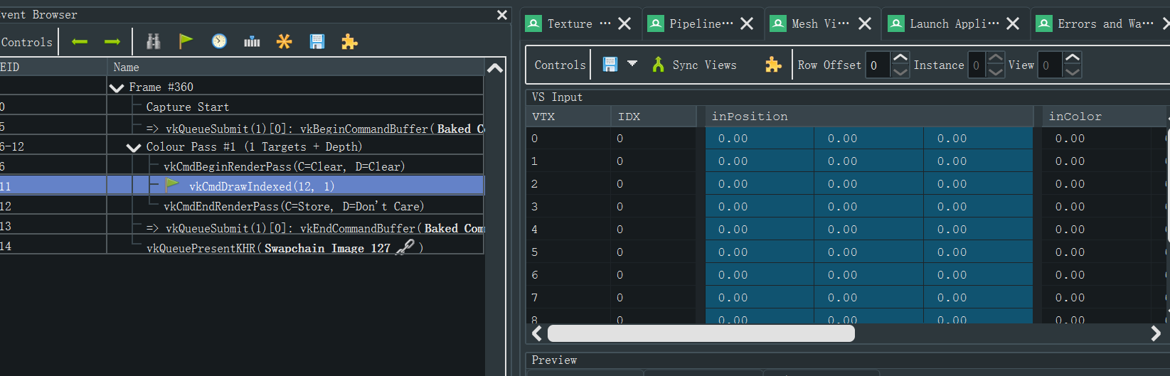This screenshot has width=1170, height=376.
Task: Increase the Row Offset value
Action: click(900, 58)
